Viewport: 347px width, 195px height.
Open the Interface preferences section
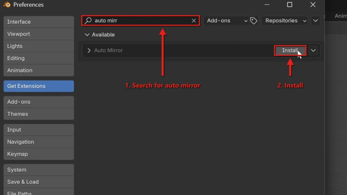pyautogui.click(x=39, y=22)
